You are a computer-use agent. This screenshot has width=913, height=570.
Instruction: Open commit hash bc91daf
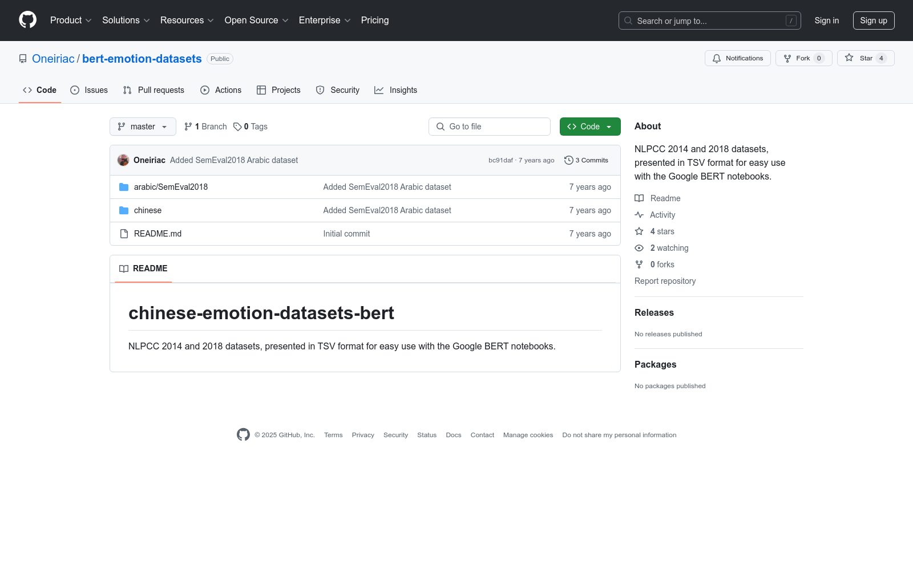[x=500, y=160]
